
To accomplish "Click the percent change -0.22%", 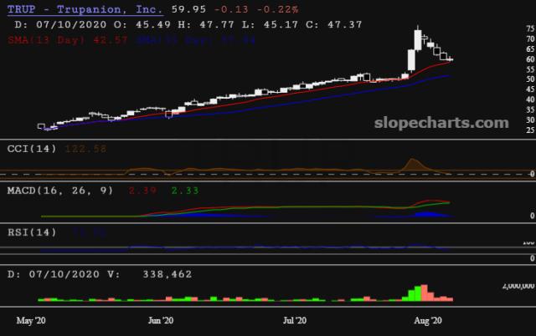I will click(277, 9).
